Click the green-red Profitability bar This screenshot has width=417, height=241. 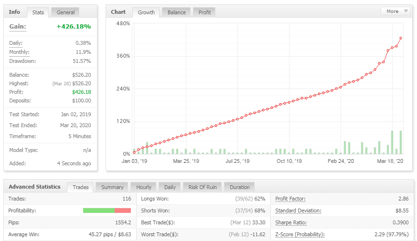(x=107, y=211)
